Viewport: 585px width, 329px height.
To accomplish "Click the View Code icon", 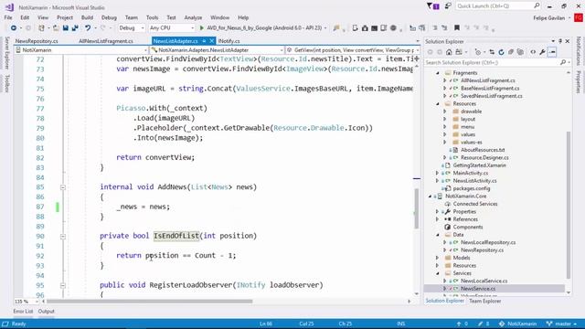I will coord(533,52).
